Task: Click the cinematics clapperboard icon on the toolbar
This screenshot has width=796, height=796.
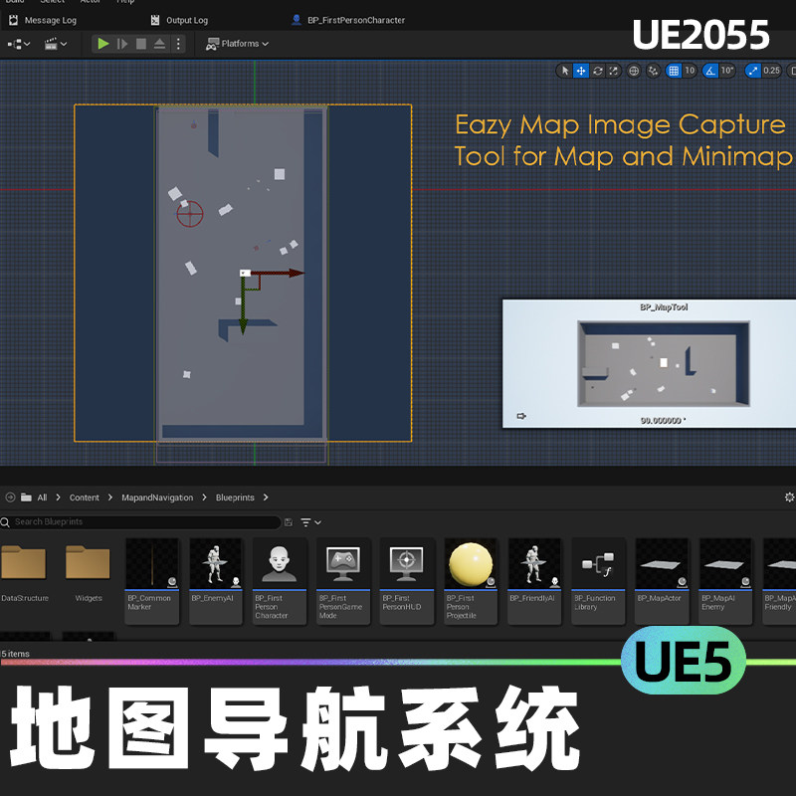Action: click(52, 44)
